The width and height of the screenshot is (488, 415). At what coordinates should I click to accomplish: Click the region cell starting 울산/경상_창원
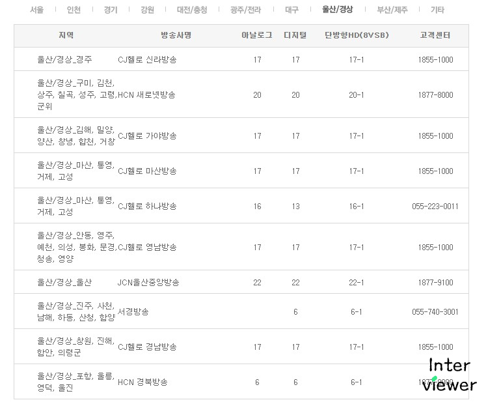(75, 347)
